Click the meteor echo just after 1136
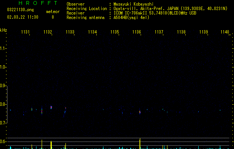Viewport: 234px width, 149px height. point(140,112)
